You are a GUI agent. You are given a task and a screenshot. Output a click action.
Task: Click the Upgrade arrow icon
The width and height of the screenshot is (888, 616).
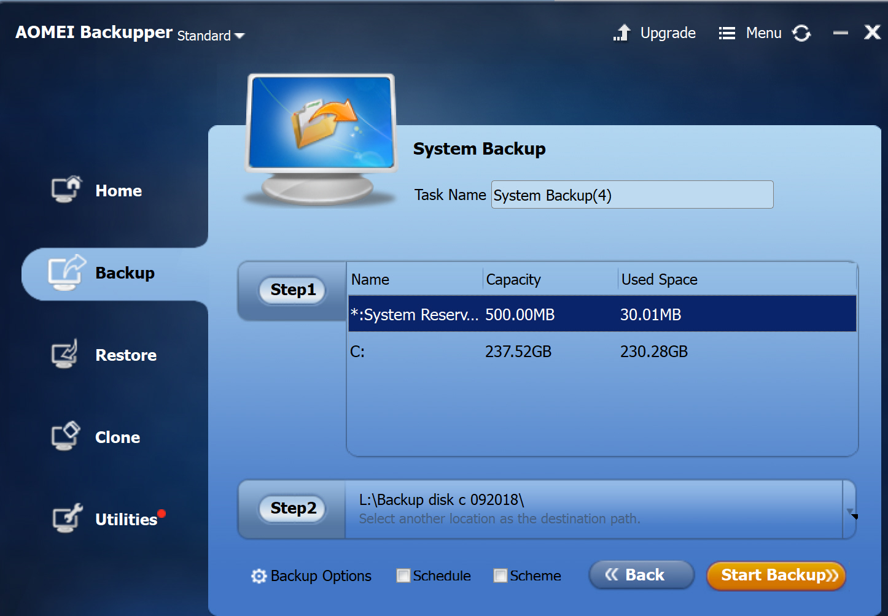[x=622, y=33]
